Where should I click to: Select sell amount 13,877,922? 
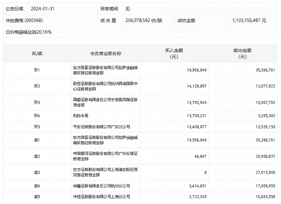(265, 86)
